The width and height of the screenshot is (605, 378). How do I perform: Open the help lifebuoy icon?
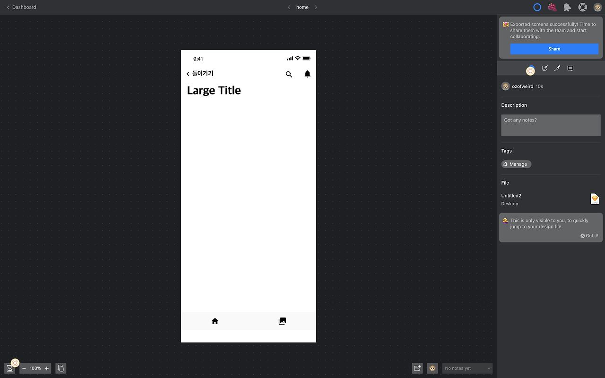[x=583, y=7]
